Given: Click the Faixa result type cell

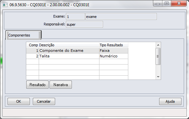Looking at the screenshot, I should click(114, 51).
